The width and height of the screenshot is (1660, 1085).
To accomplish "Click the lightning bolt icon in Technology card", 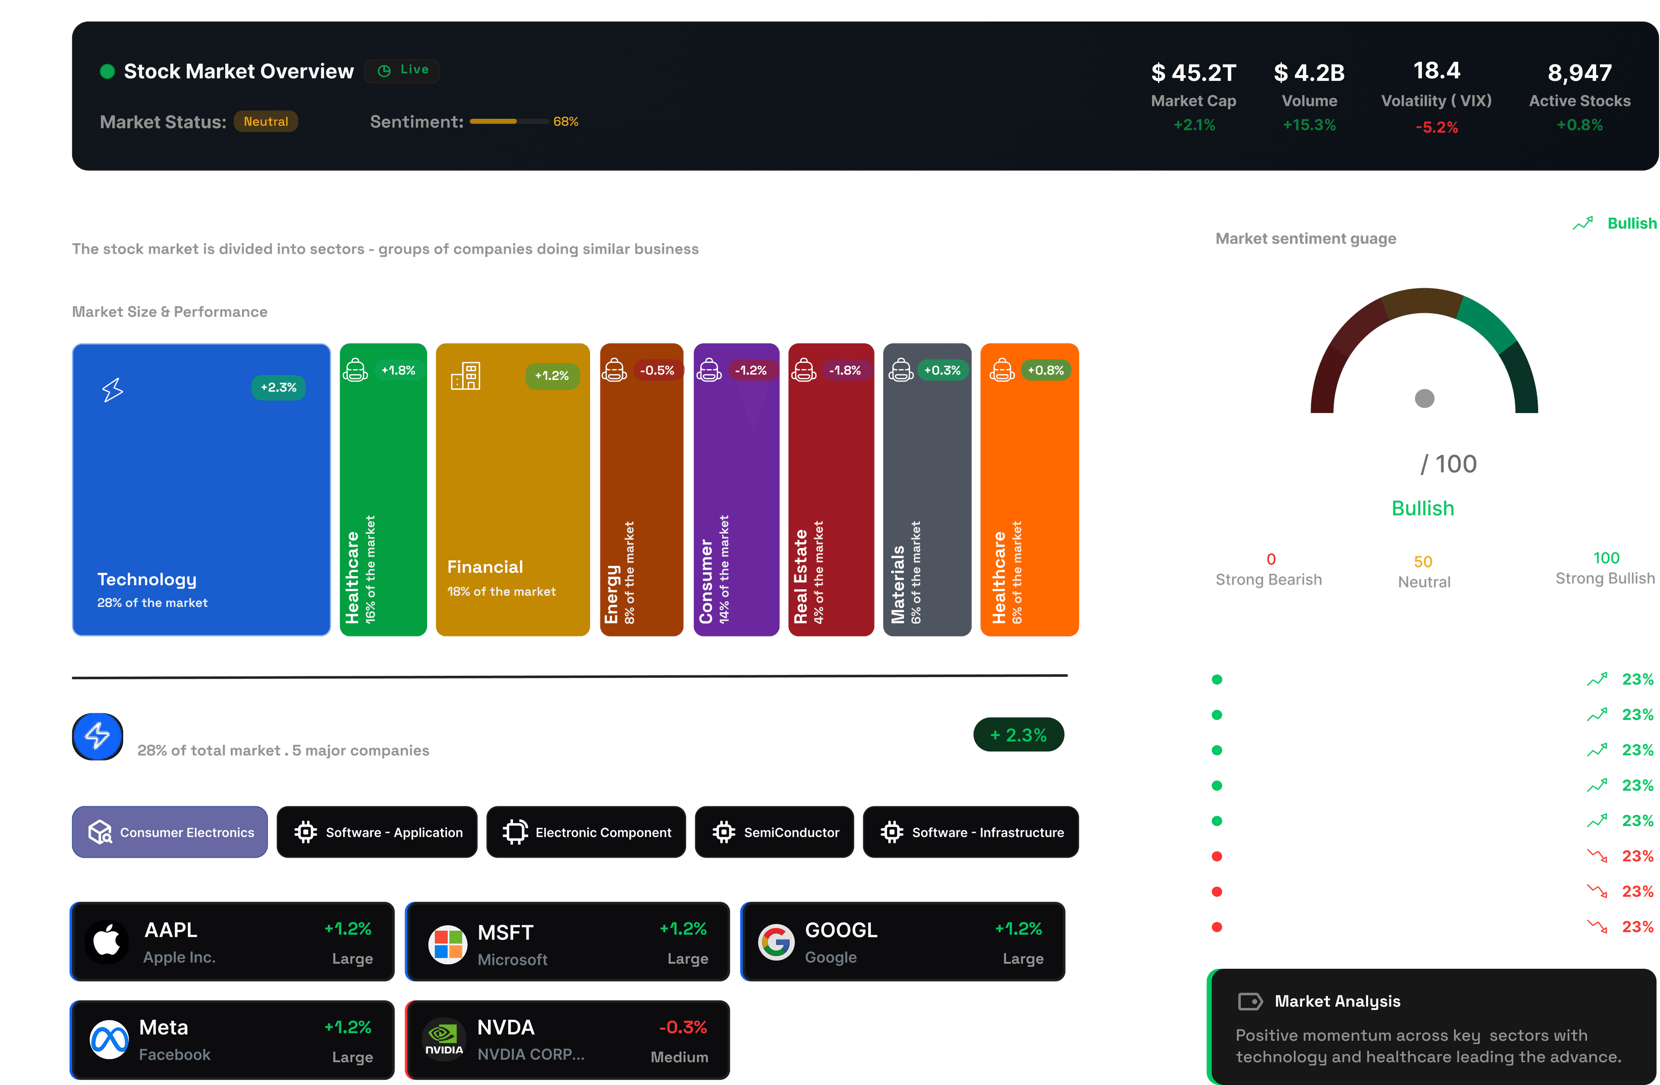I will tap(112, 390).
